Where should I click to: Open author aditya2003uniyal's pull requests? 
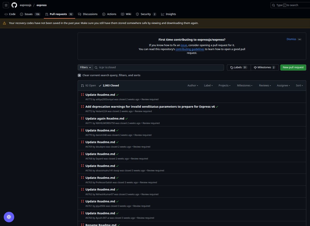tap(105, 99)
